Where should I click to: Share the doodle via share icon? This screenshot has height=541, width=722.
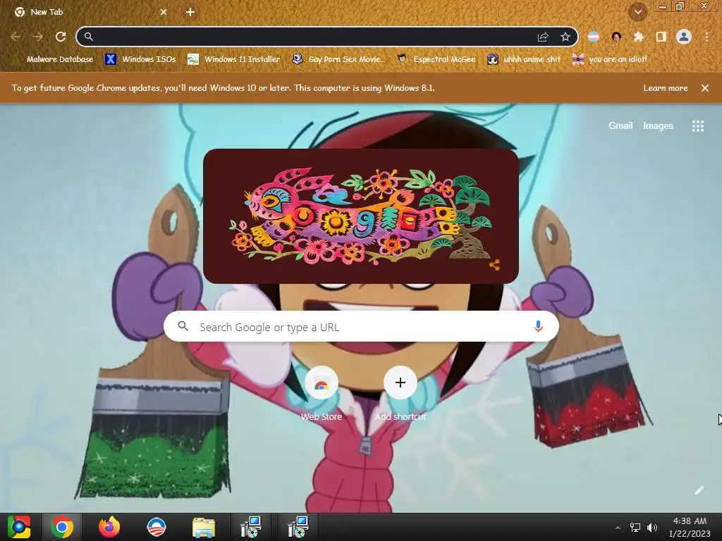coord(494,265)
